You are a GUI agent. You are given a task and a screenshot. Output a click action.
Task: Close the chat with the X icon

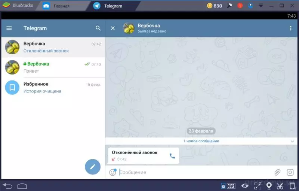pos(113,28)
